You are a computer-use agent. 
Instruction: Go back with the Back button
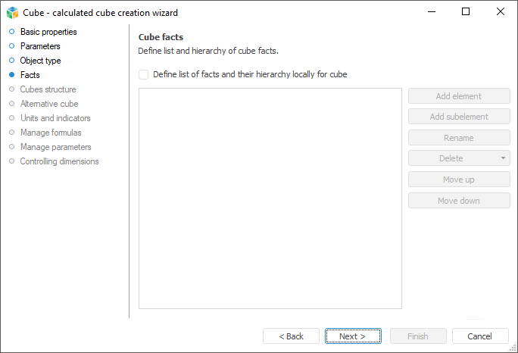(291, 336)
